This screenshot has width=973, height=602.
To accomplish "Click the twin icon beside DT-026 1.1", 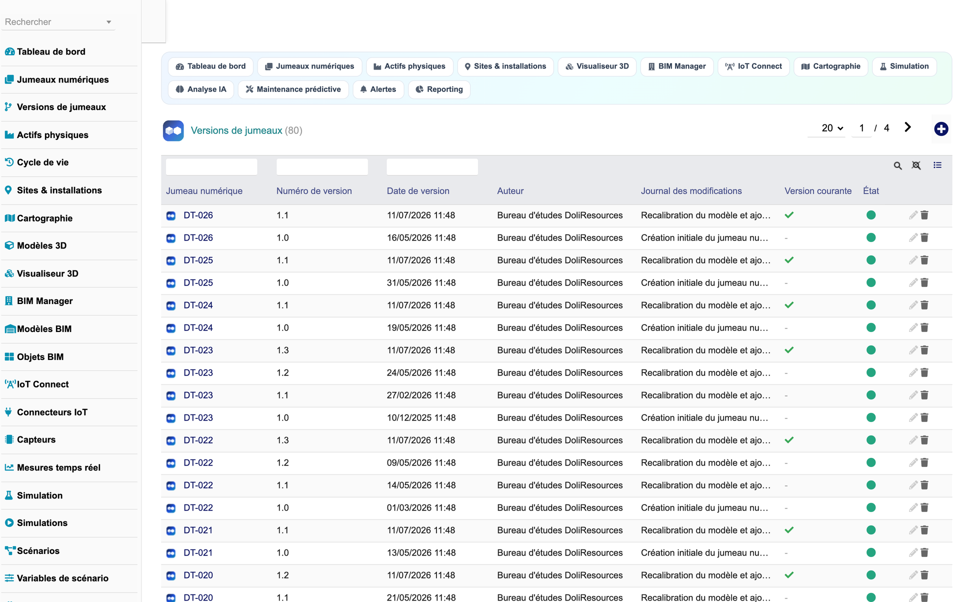I will coord(171,215).
